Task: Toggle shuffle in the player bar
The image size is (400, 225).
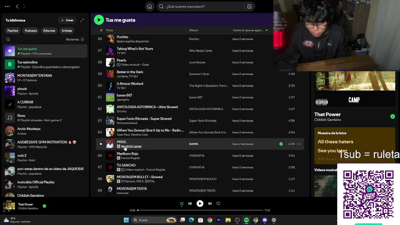Action: click(x=182, y=203)
